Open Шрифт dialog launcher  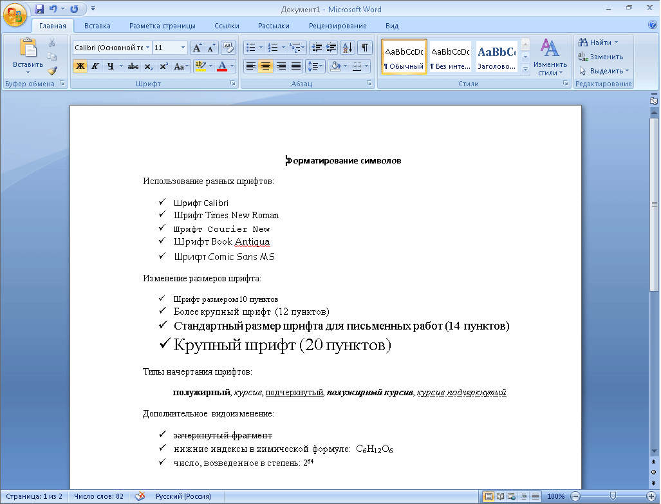coord(233,84)
